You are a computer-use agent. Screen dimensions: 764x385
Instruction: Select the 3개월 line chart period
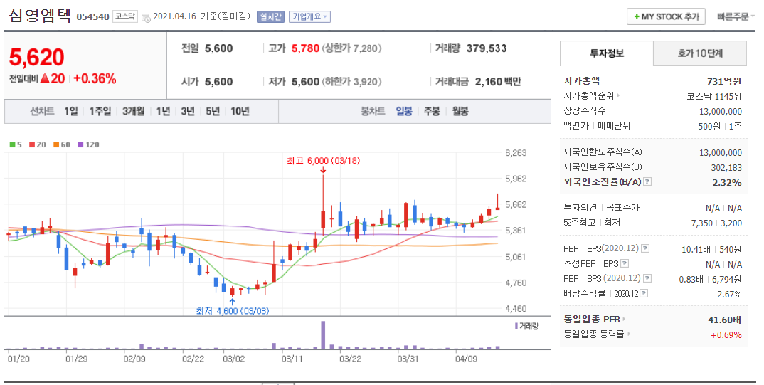pos(134,112)
